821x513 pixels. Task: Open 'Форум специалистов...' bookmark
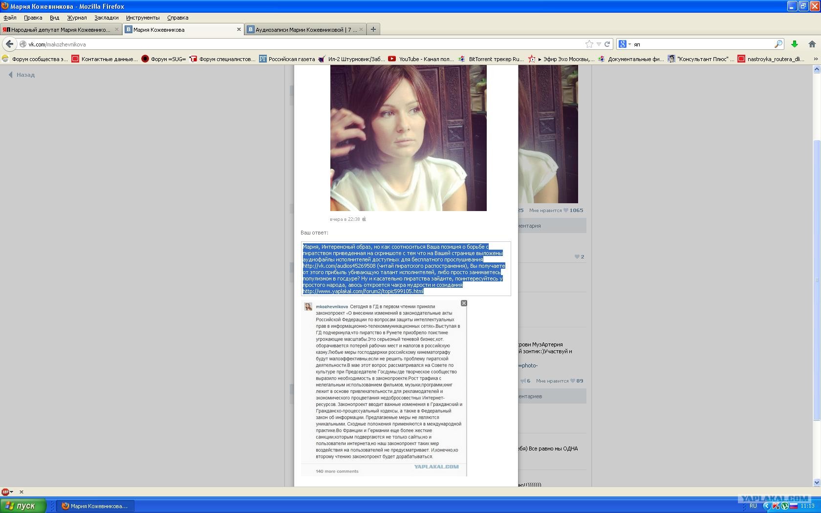click(x=222, y=59)
